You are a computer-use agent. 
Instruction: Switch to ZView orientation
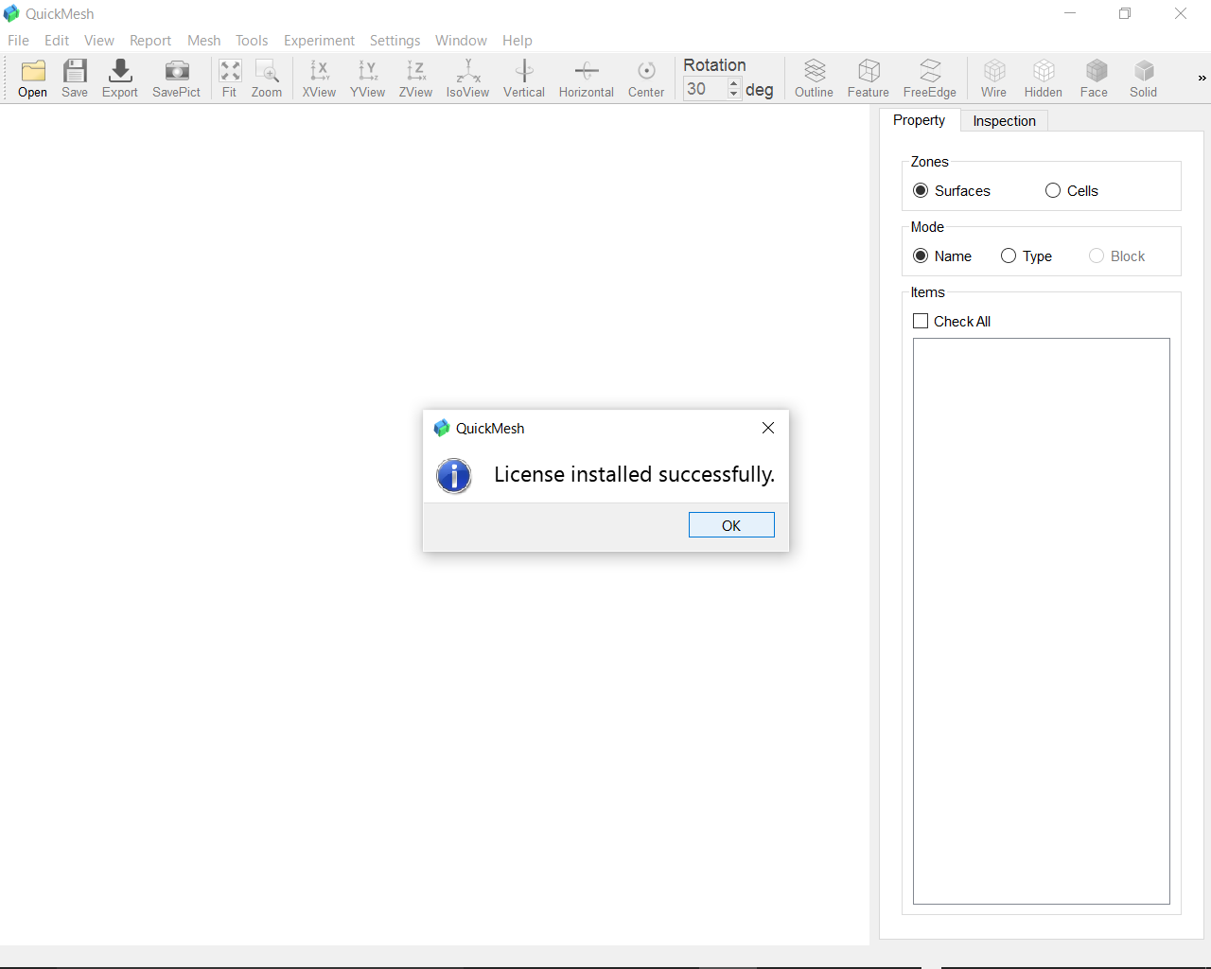point(416,78)
